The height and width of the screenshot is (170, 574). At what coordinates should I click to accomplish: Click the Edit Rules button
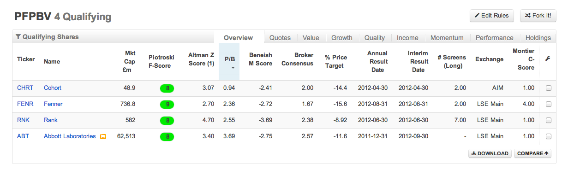pos(492,16)
